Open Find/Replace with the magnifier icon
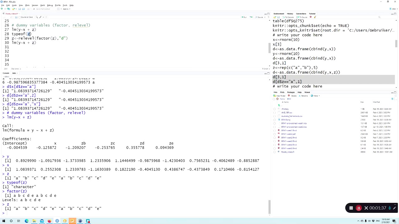The width and height of the screenshot is (399, 224). pos(36,17)
